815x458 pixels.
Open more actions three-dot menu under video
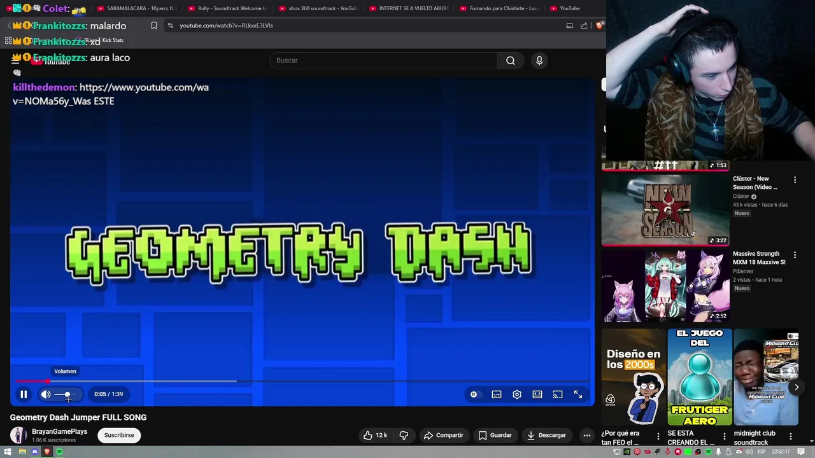[x=587, y=435]
